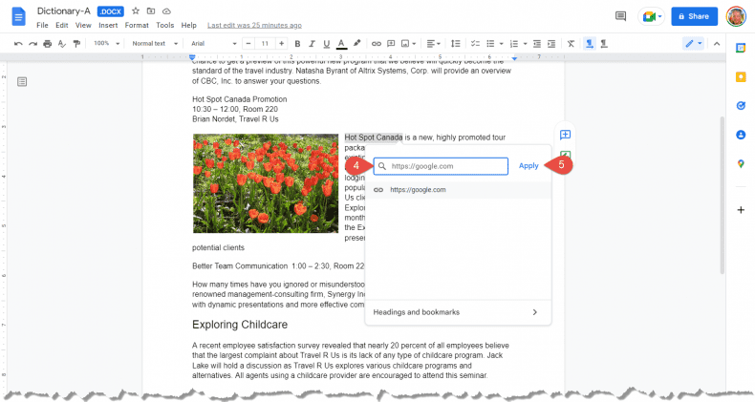Click the Italic formatting icon
This screenshot has height=402, width=755.
pyautogui.click(x=313, y=44)
